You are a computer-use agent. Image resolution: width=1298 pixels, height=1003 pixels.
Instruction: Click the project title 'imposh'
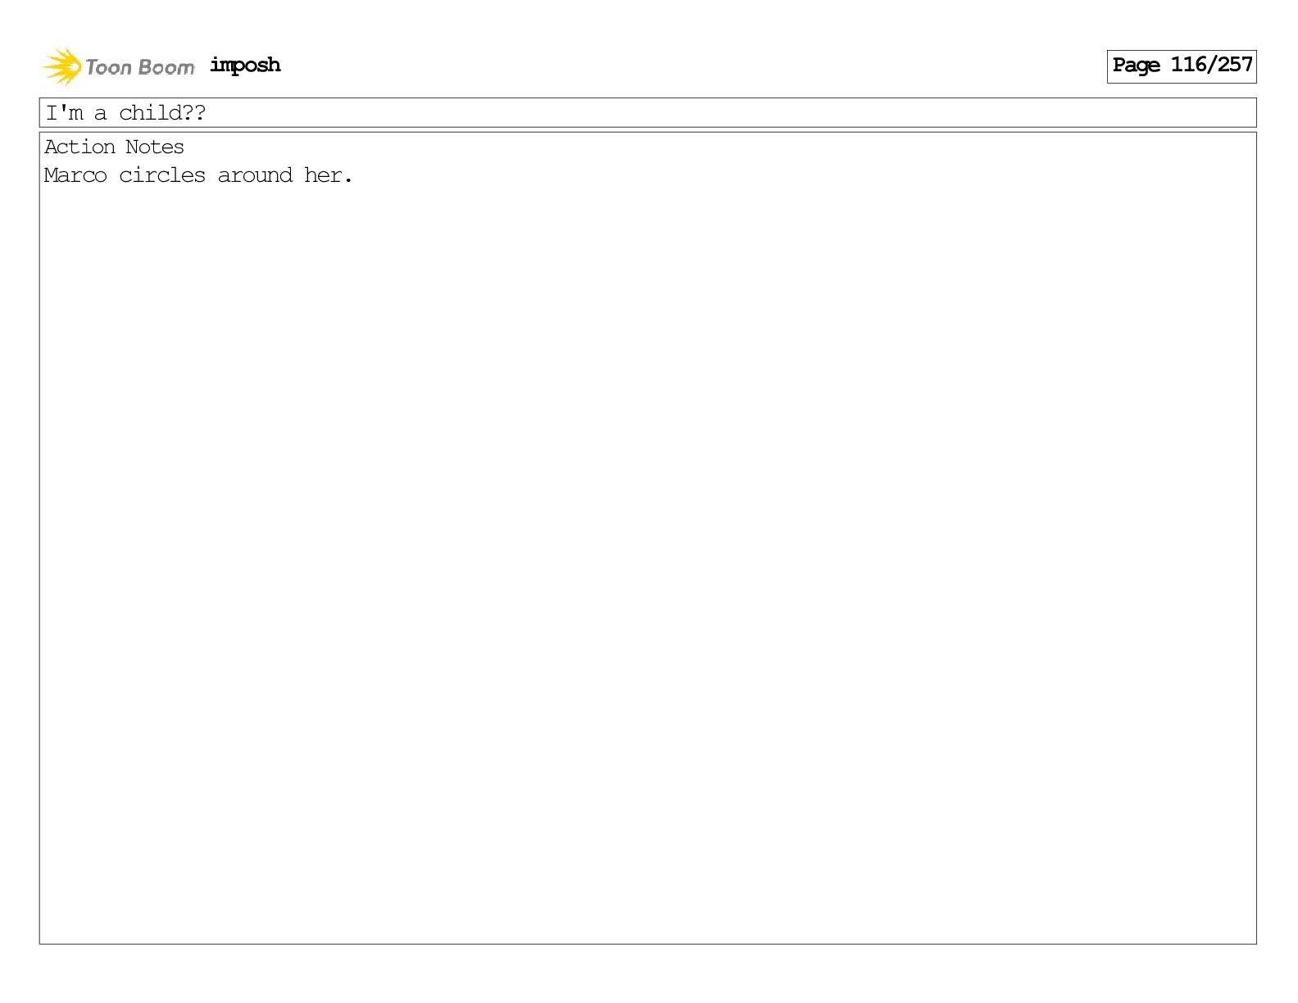(x=245, y=66)
